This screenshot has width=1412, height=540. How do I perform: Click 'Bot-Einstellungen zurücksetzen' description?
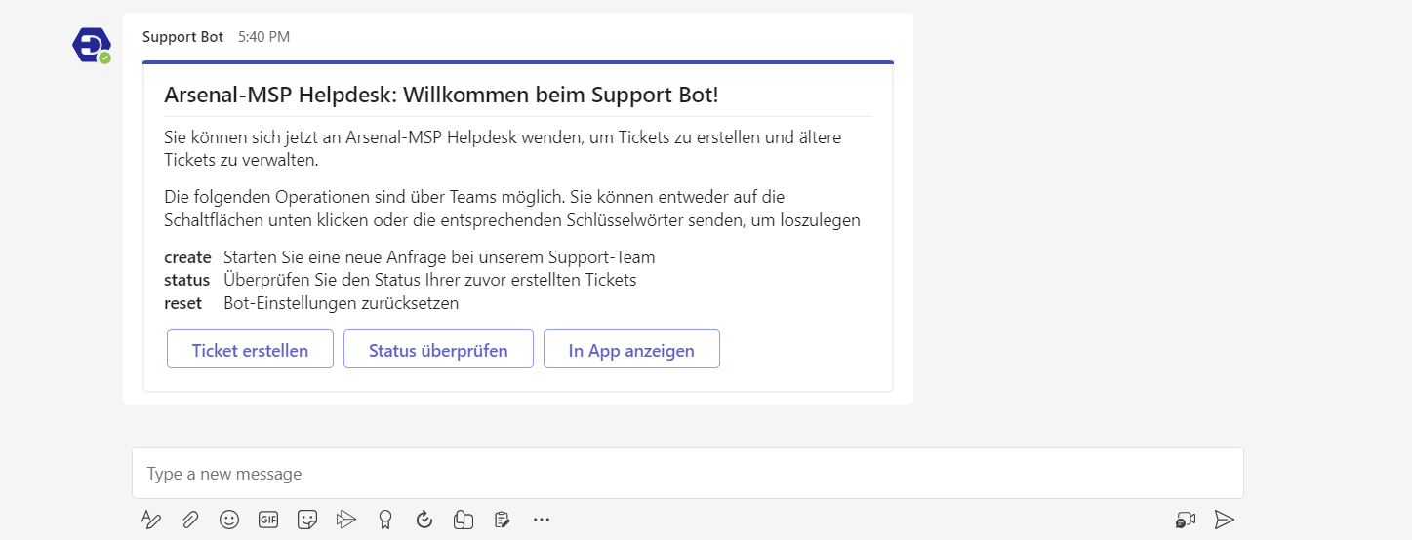(341, 303)
